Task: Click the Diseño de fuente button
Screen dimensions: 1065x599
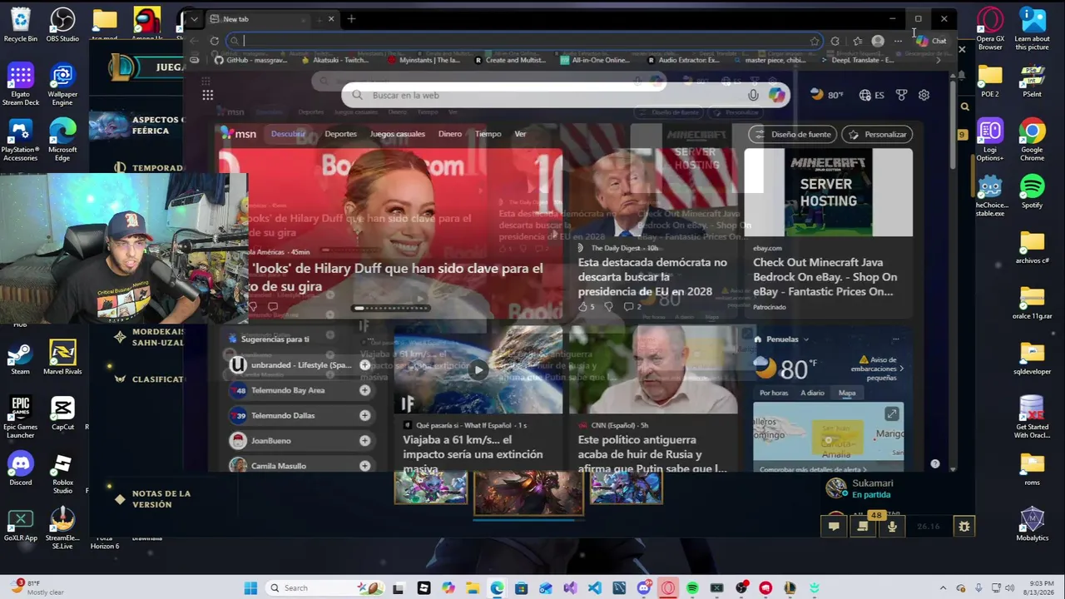Action: click(791, 134)
